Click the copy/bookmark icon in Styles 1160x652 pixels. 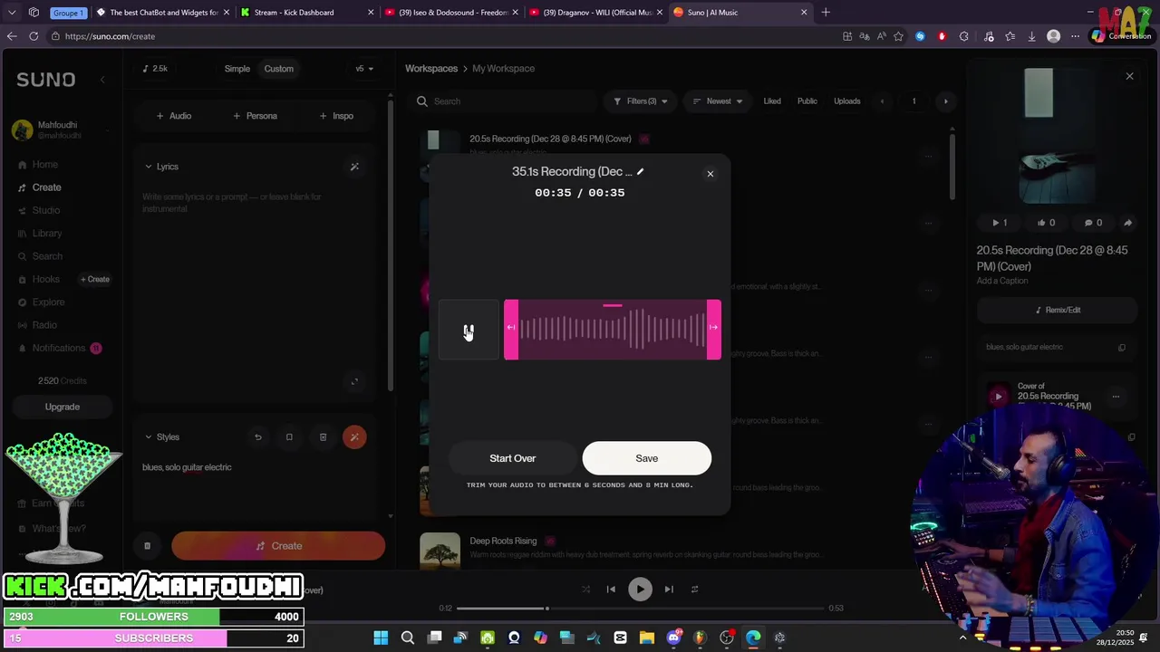289,437
